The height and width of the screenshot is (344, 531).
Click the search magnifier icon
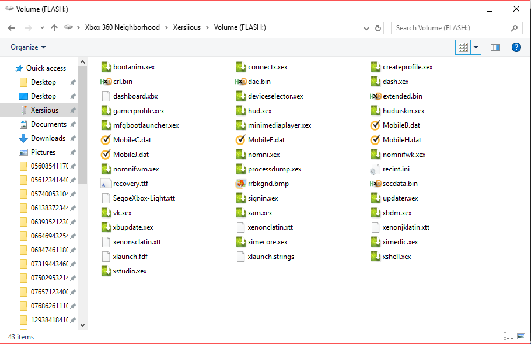514,28
